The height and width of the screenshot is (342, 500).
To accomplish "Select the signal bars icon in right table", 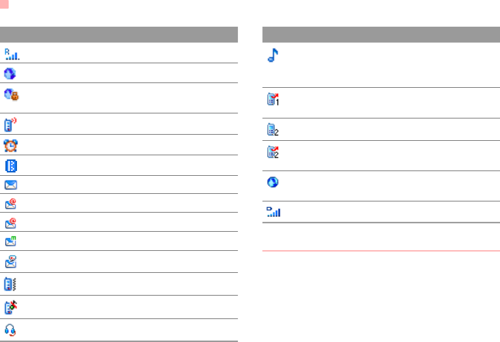I will coord(273,212).
